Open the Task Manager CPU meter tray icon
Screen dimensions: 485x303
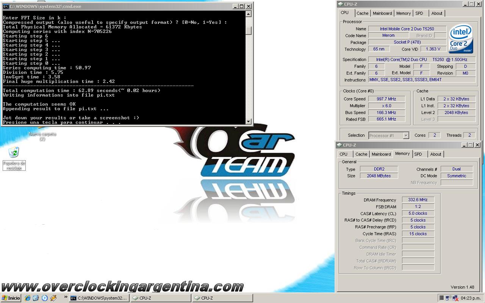pos(441,298)
